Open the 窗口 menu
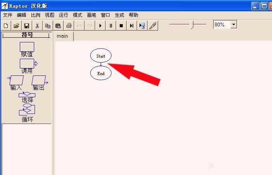Viewport: 272px width, 175px height. point(105,15)
